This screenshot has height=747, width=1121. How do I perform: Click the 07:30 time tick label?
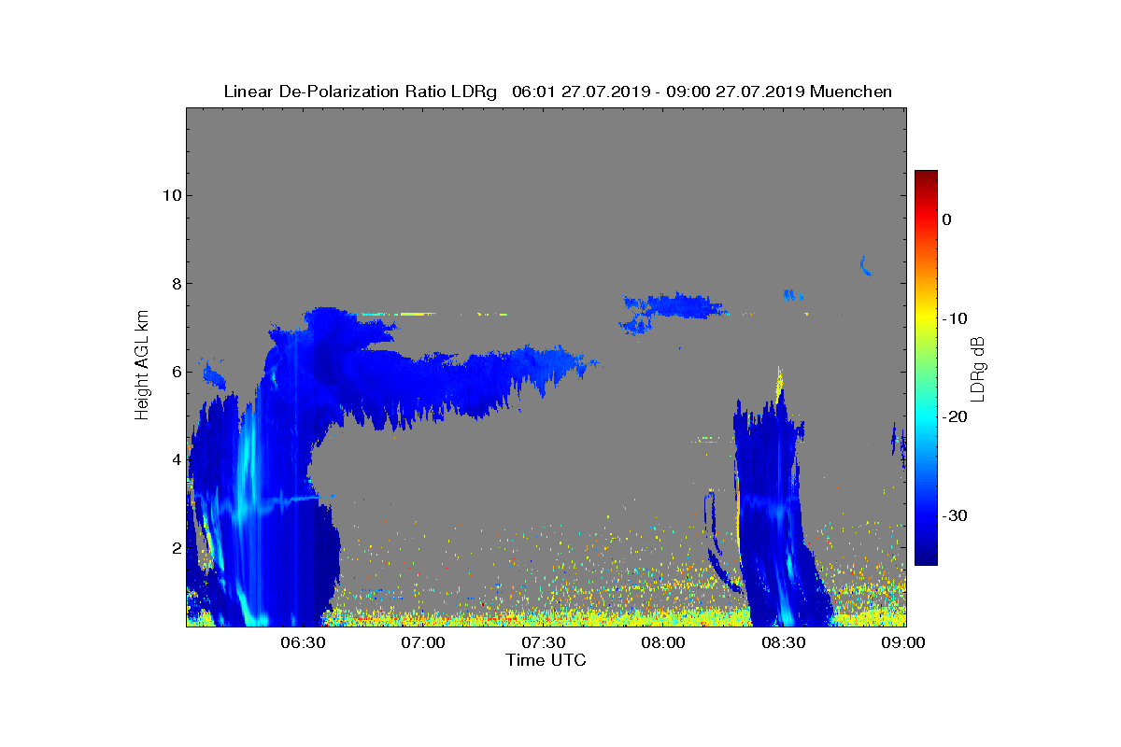543,642
